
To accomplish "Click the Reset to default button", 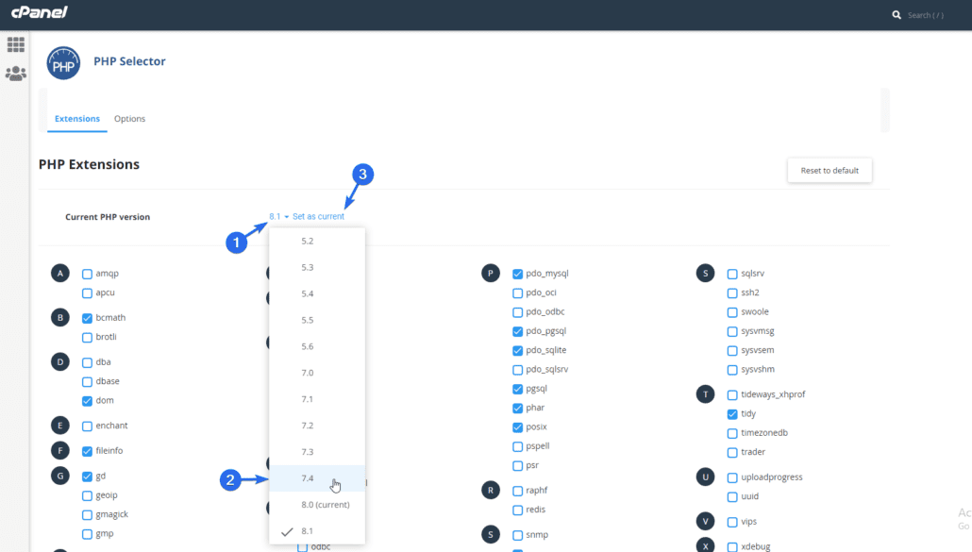I will tap(830, 171).
